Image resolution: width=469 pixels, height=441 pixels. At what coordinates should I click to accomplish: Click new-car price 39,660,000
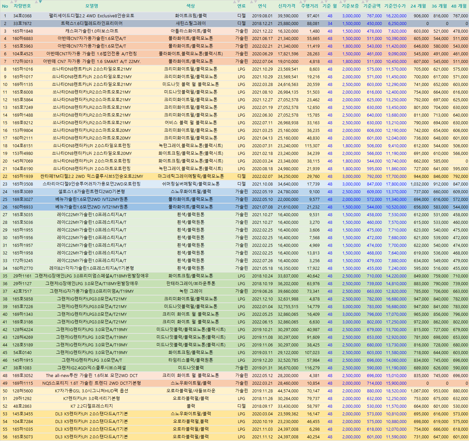[x=288, y=291]
